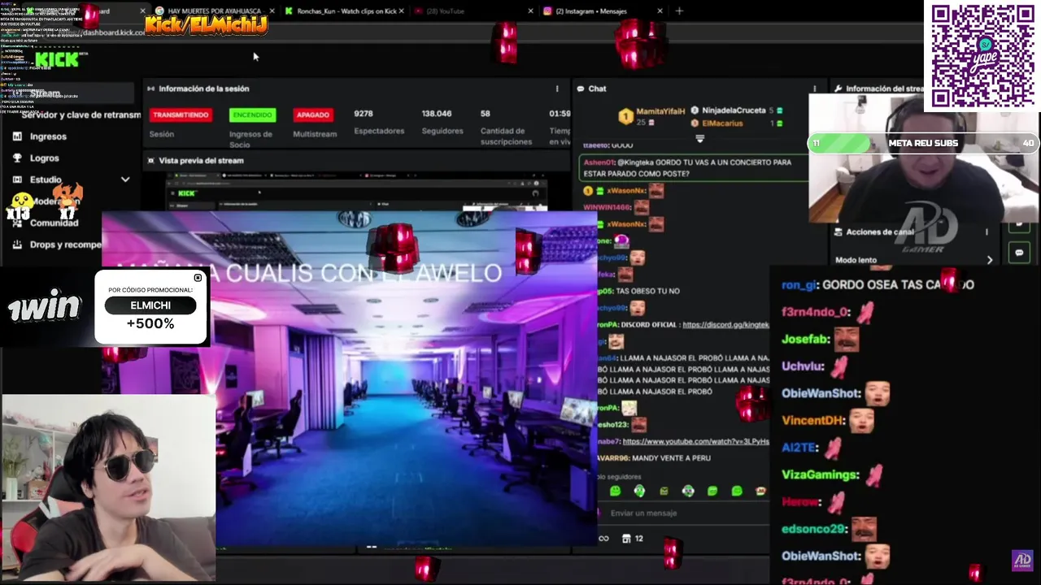
Task: Click VizaGamings in the overlay chat
Action: click(x=820, y=474)
